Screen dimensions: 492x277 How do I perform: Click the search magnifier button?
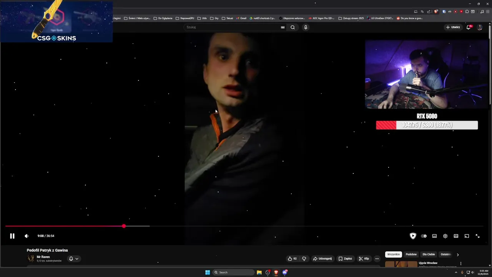click(293, 27)
